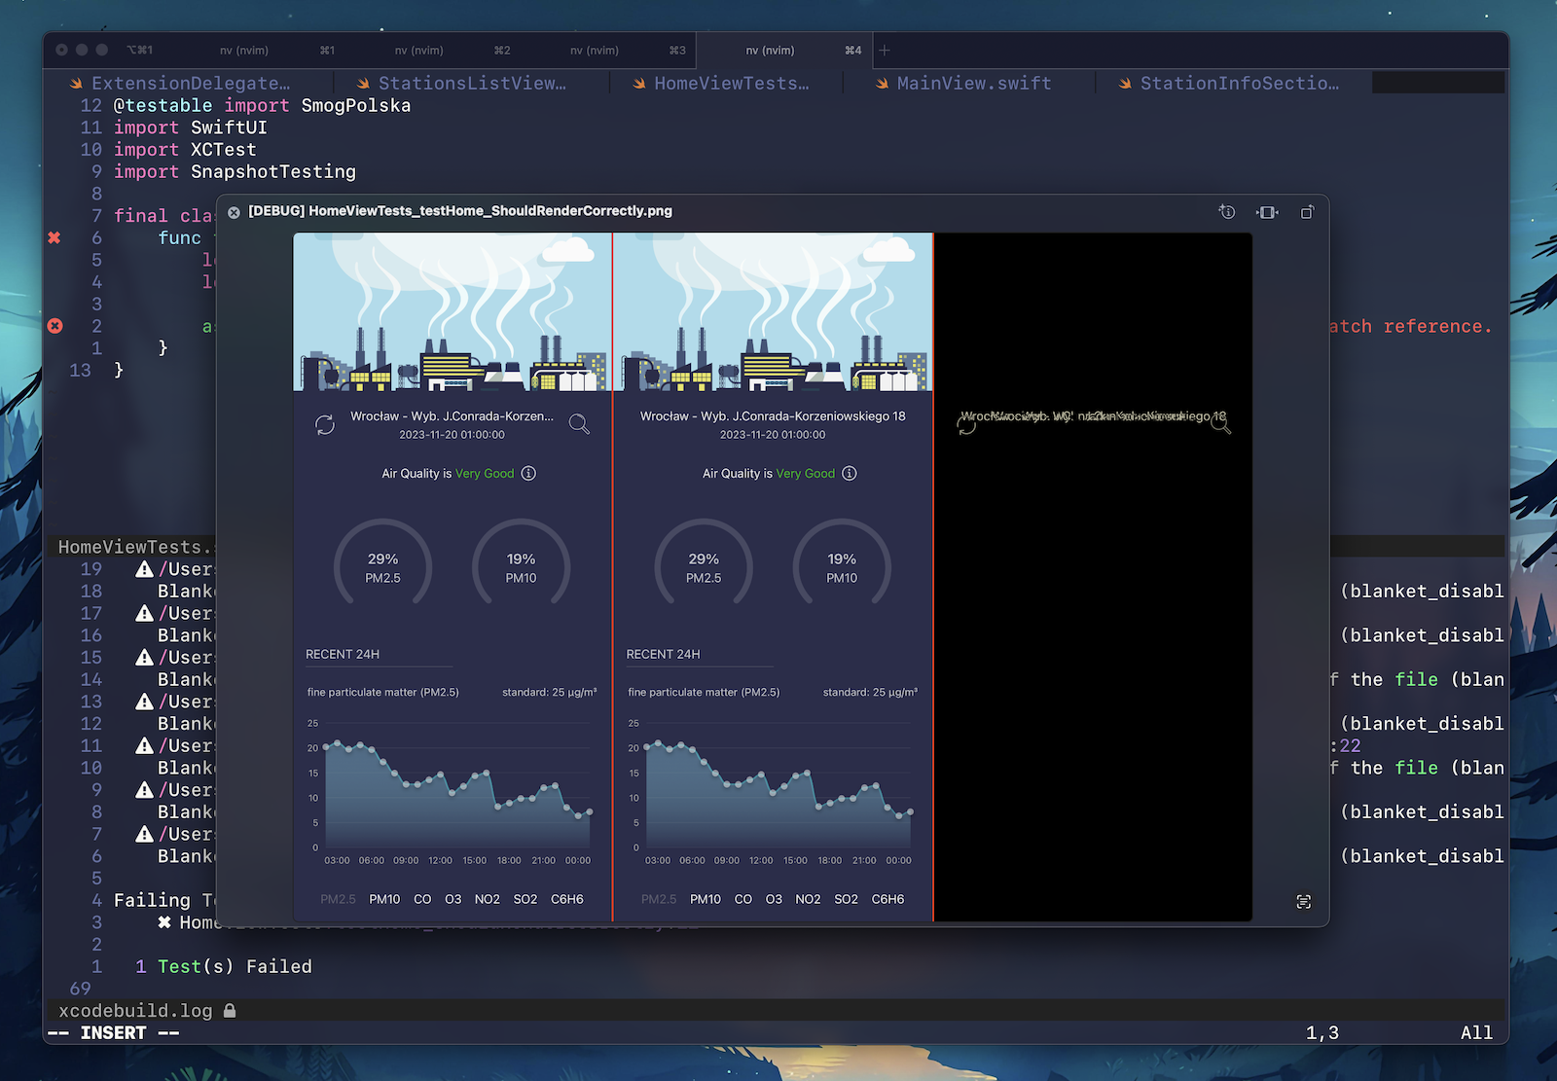1557x1081 pixels.
Task: Click xcodebuild.log status line name
Action: click(135, 1011)
